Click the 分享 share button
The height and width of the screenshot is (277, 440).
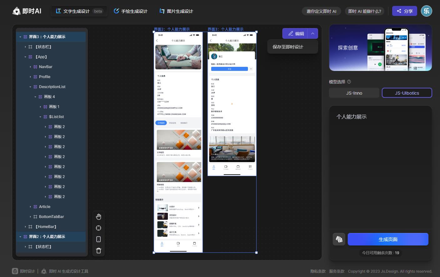[405, 11]
